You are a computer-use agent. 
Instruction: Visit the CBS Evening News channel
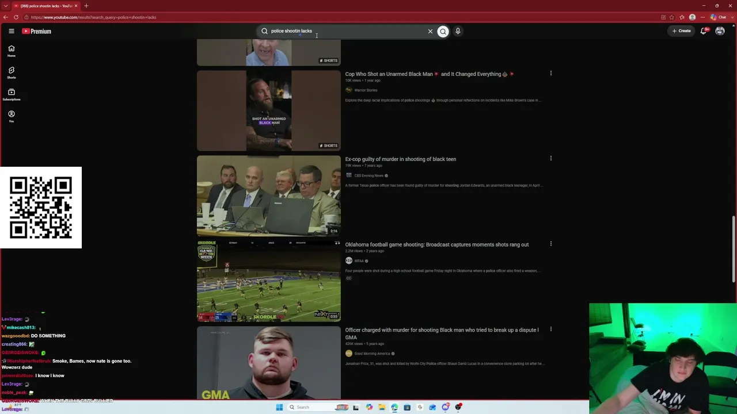pyautogui.click(x=368, y=175)
